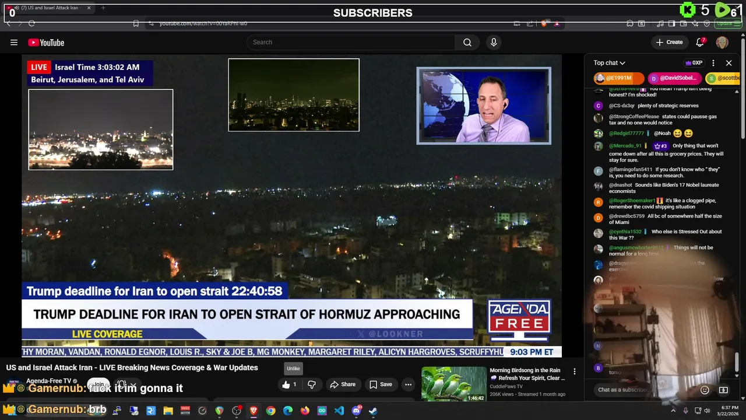
Task: Reload the page in browser toolbar
Action: [x=31, y=23]
